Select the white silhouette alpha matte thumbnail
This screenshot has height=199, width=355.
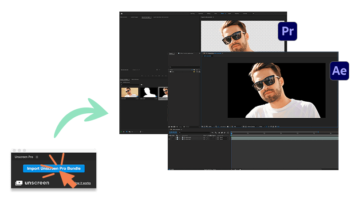tap(149, 92)
